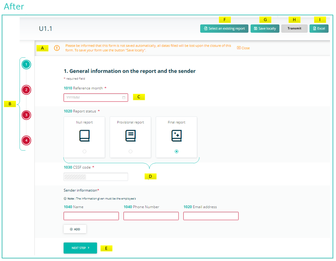This screenshot has height=261, width=336.
Task: Click the Provisional report document icon
Action: tap(130, 136)
